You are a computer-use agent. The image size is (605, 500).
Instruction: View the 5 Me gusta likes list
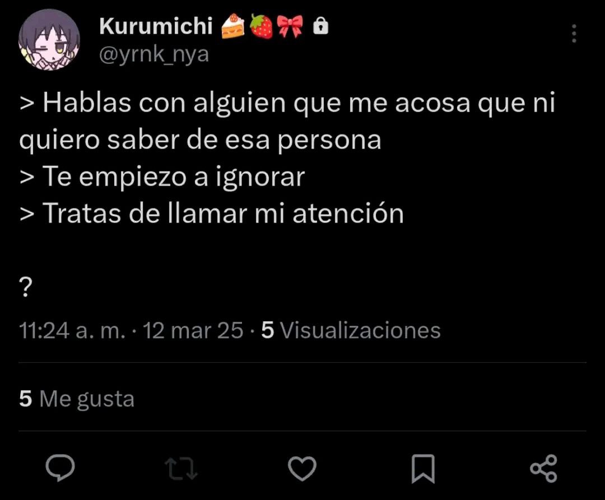[77, 399]
